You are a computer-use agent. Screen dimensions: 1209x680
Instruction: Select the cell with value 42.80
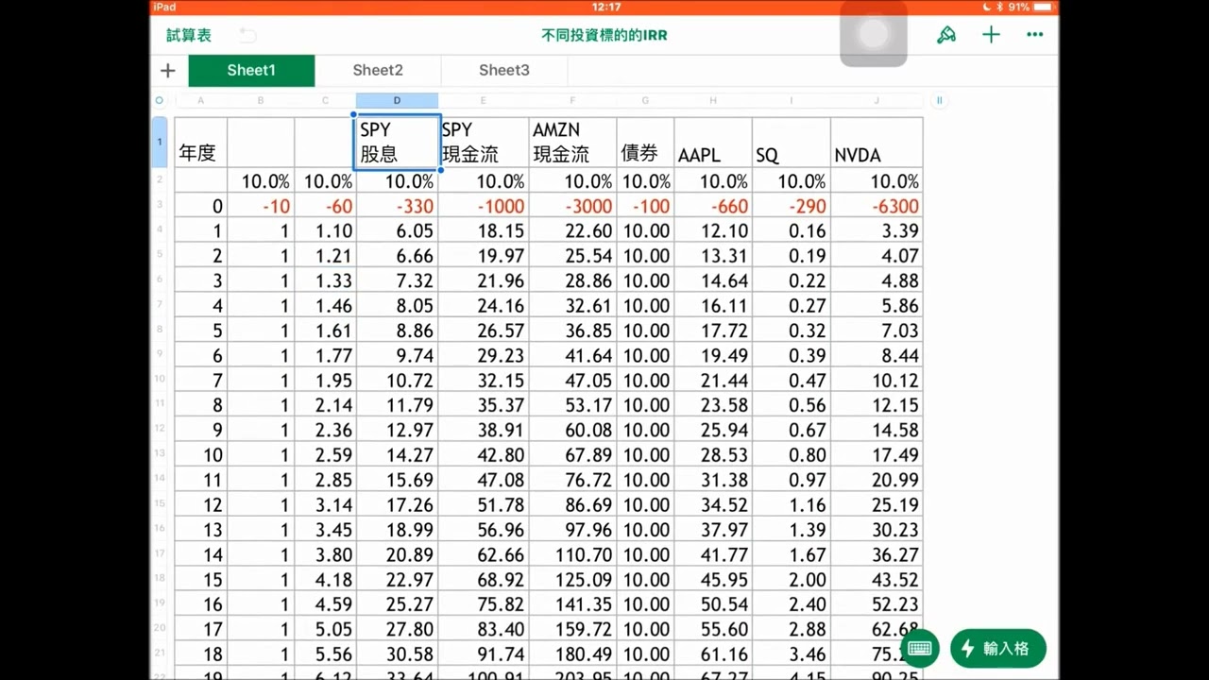484,455
